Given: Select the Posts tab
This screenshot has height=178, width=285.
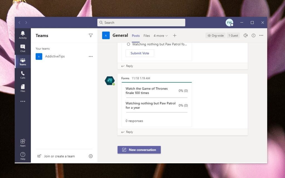Looking at the screenshot, I should [136, 36].
